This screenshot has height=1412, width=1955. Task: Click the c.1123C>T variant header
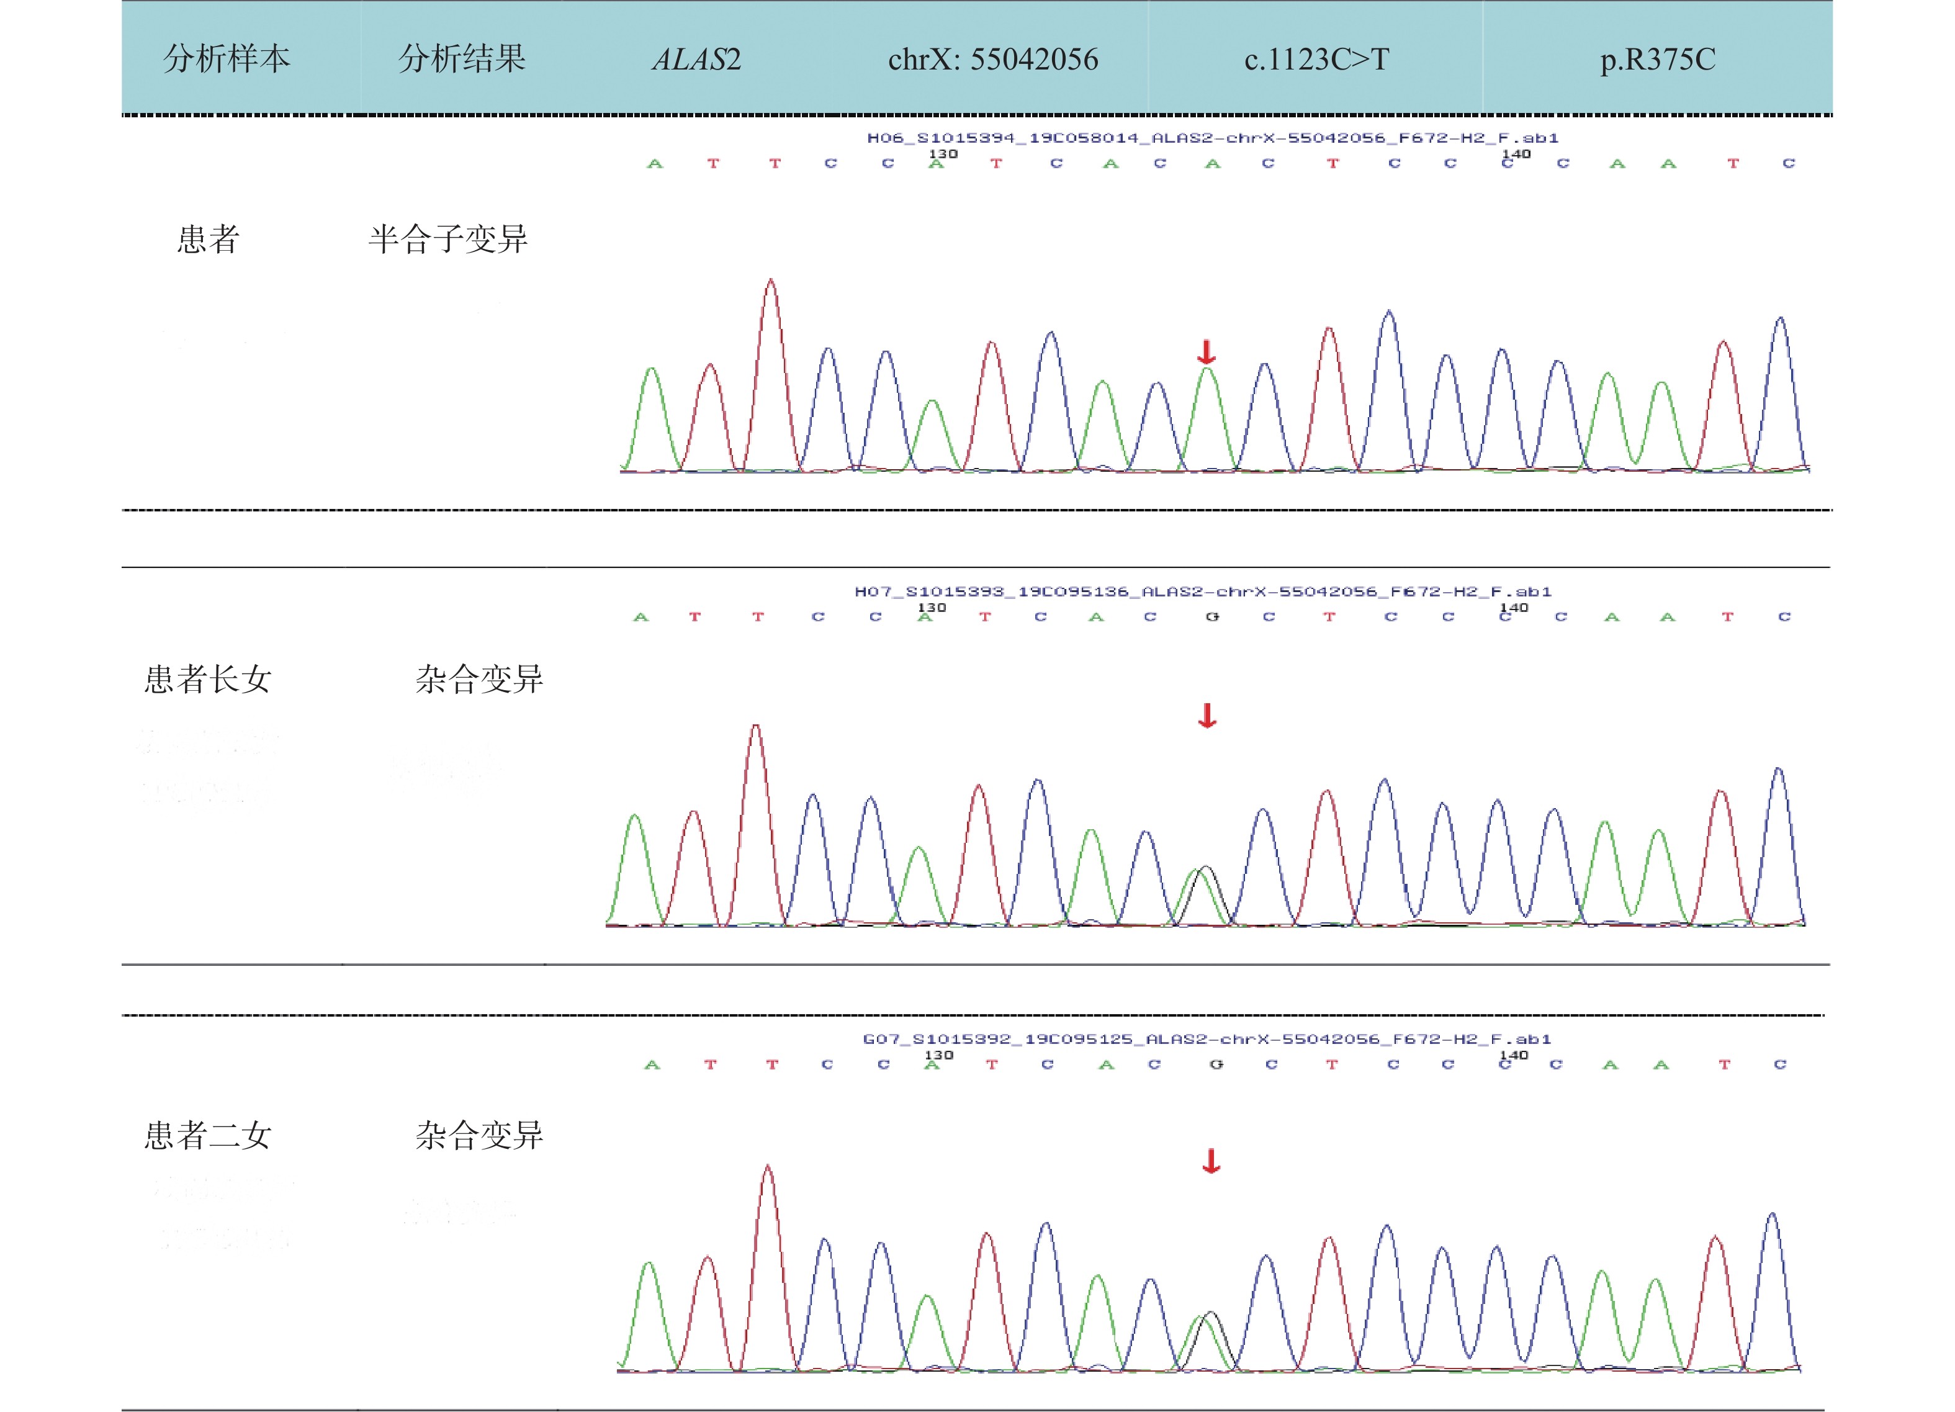[x=1316, y=60]
